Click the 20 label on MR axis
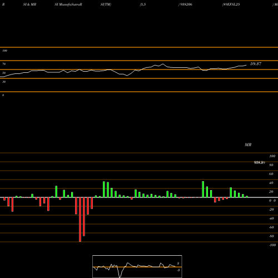The height and width of the screenshot is (278, 278). pos(271,192)
